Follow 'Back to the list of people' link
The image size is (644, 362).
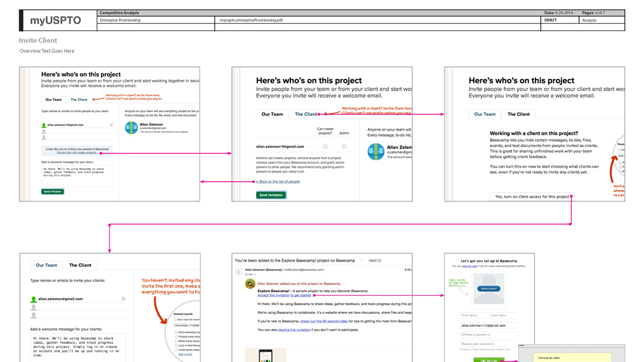click(279, 182)
